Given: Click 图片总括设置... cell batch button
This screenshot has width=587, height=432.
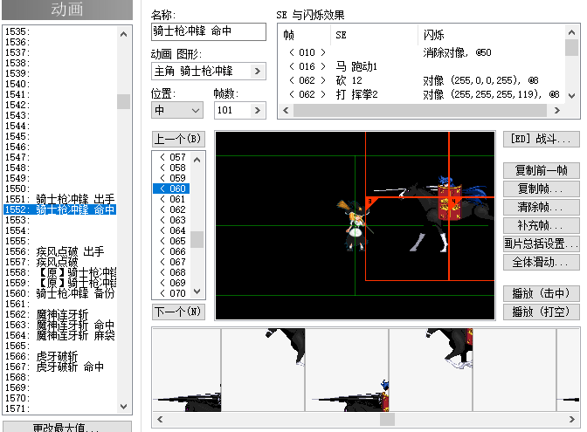Looking at the screenshot, I should pyautogui.click(x=542, y=243).
